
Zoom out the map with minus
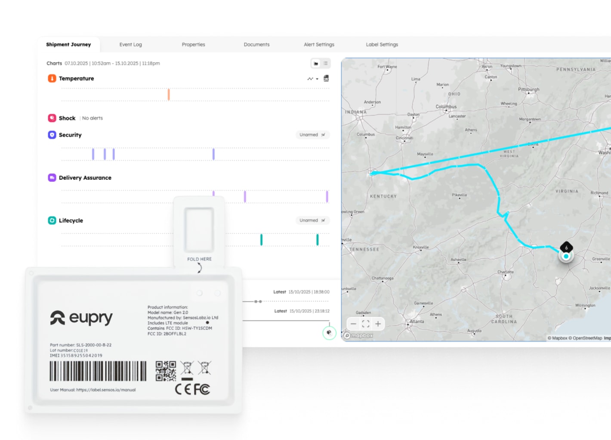coord(353,324)
